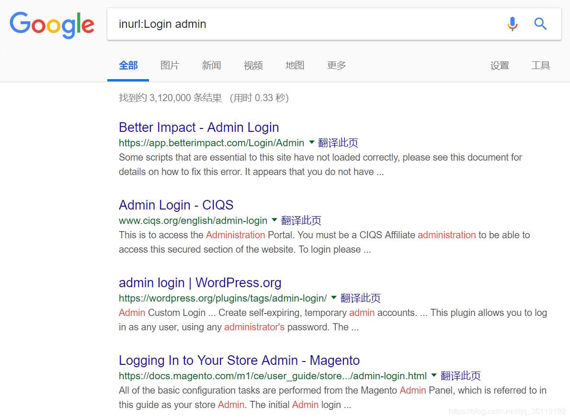The image size is (570, 420).
Task: Click snippet starting 'This is to access the'
Action: coord(324,242)
